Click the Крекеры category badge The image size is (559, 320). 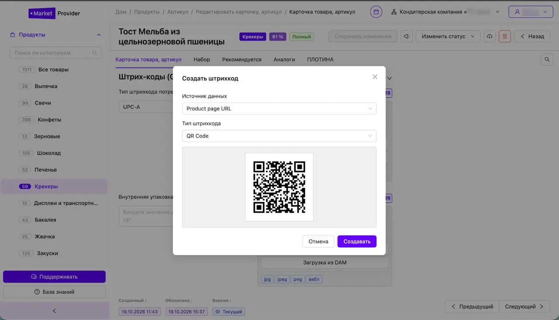pyautogui.click(x=253, y=37)
